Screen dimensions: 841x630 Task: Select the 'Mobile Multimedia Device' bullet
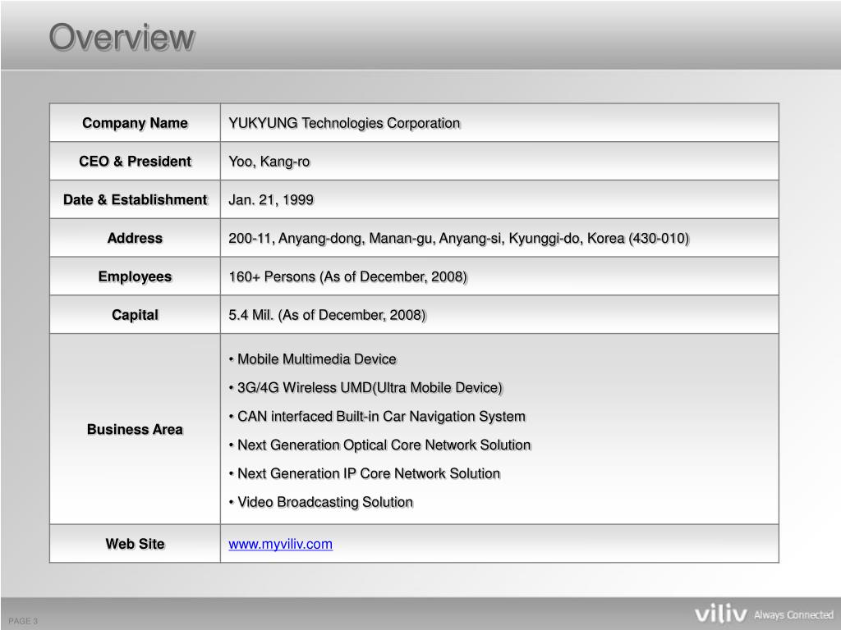313,359
